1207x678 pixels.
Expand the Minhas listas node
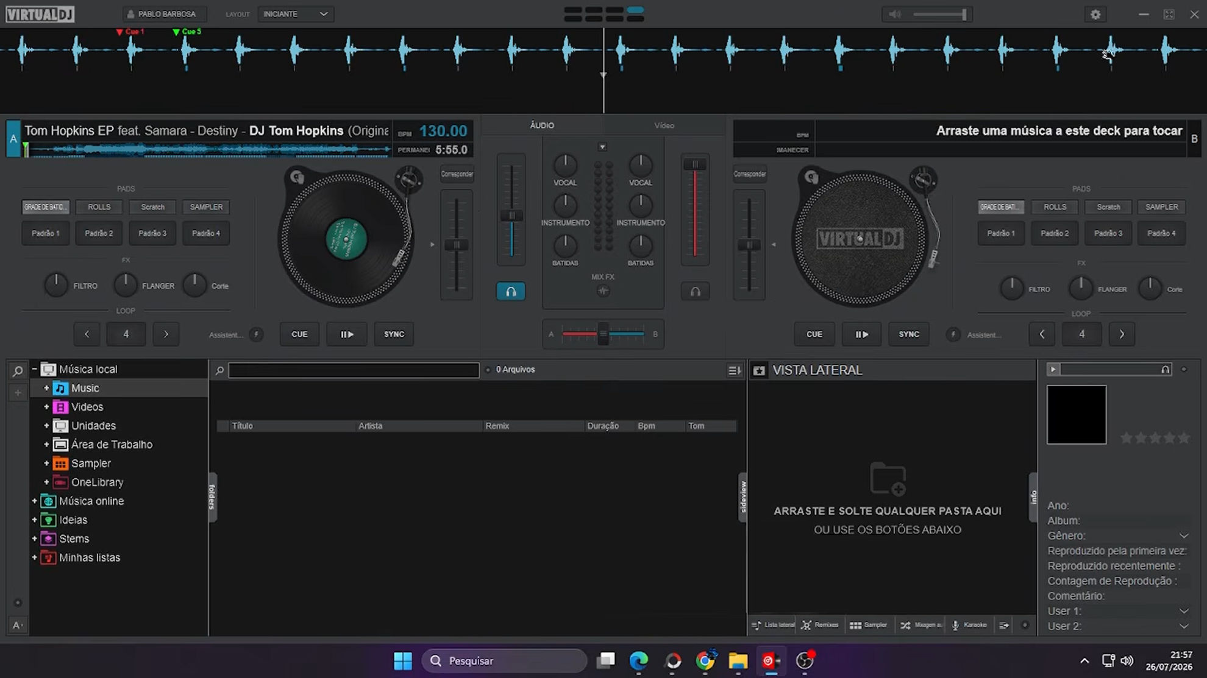pyautogui.click(x=34, y=557)
